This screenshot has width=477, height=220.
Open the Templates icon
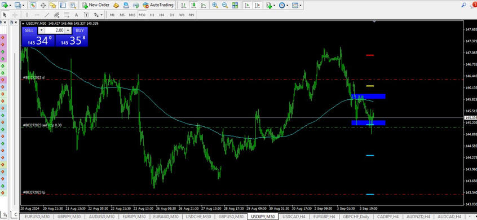(x=295, y=5)
